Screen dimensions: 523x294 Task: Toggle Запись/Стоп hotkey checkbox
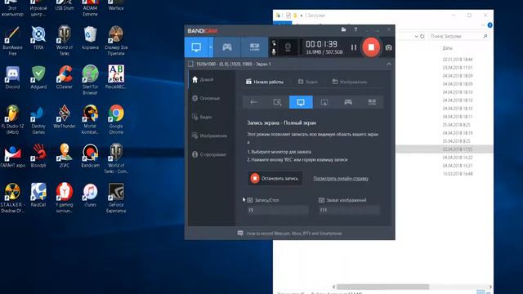click(x=250, y=200)
